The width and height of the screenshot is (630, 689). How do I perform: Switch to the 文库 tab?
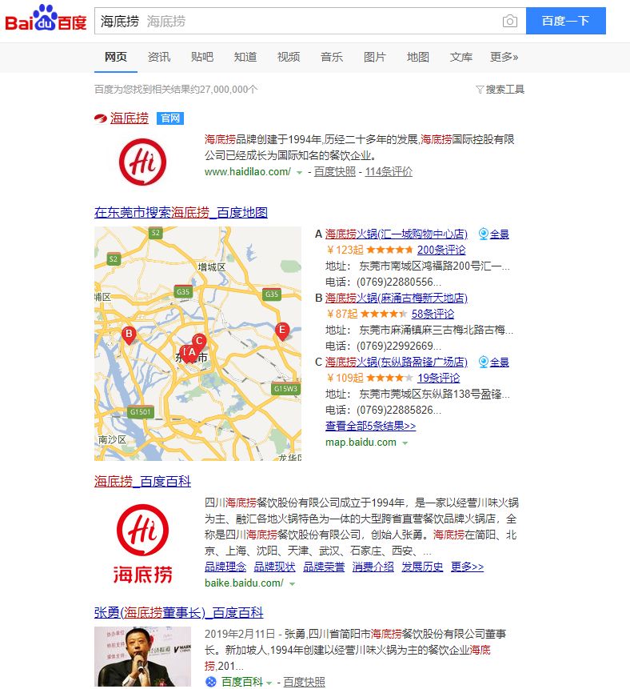[461, 57]
